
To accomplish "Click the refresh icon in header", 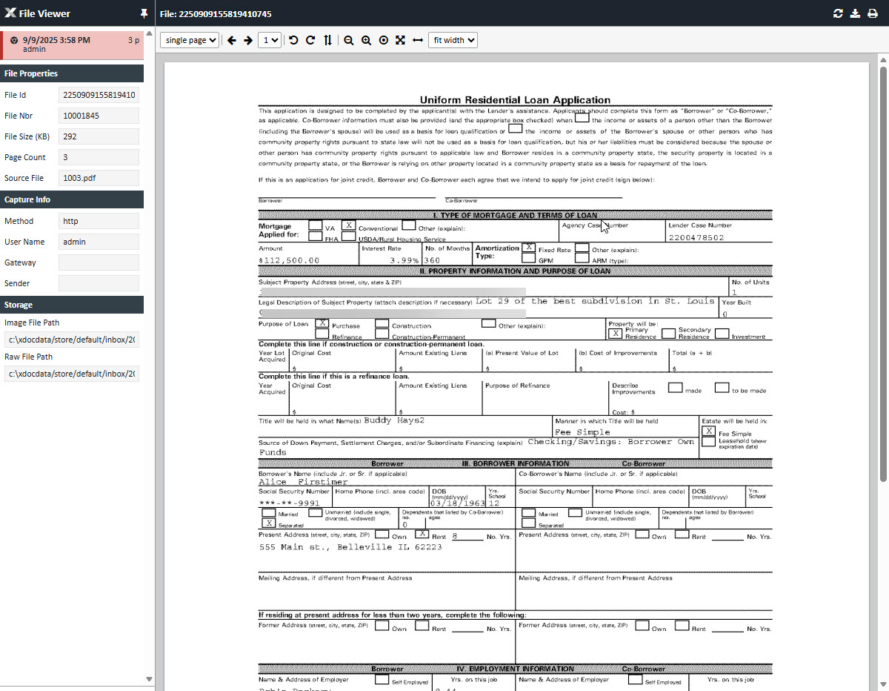I will (838, 13).
